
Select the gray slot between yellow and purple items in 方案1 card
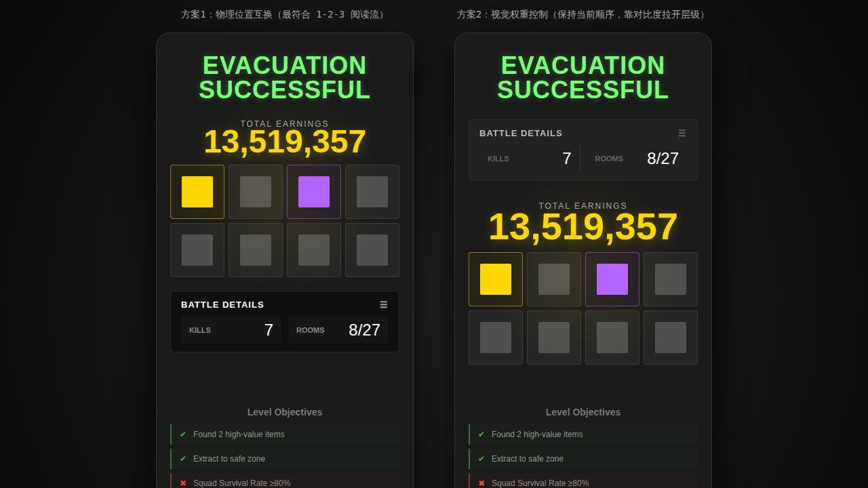256,192
